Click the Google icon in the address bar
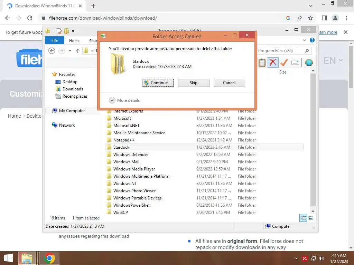Viewport: 354px width, 265px height. pos(288,18)
